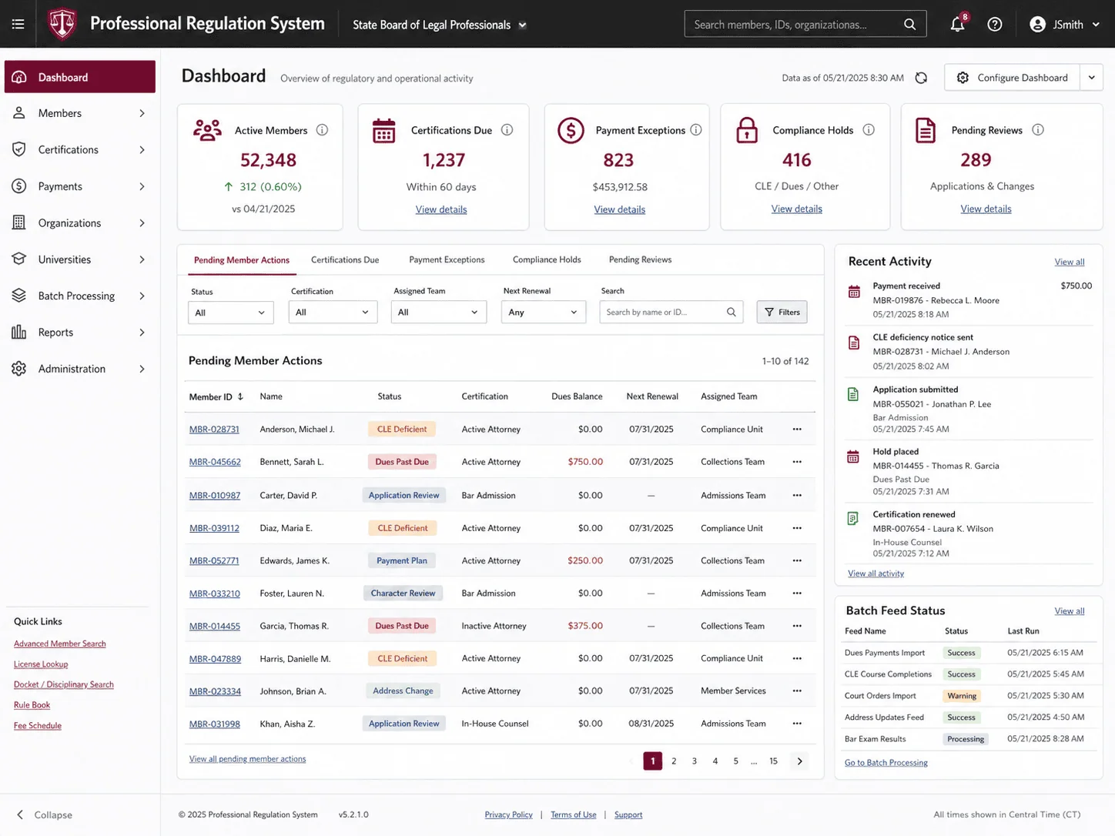Show info for Active Members card
The image size is (1115, 836).
click(322, 130)
